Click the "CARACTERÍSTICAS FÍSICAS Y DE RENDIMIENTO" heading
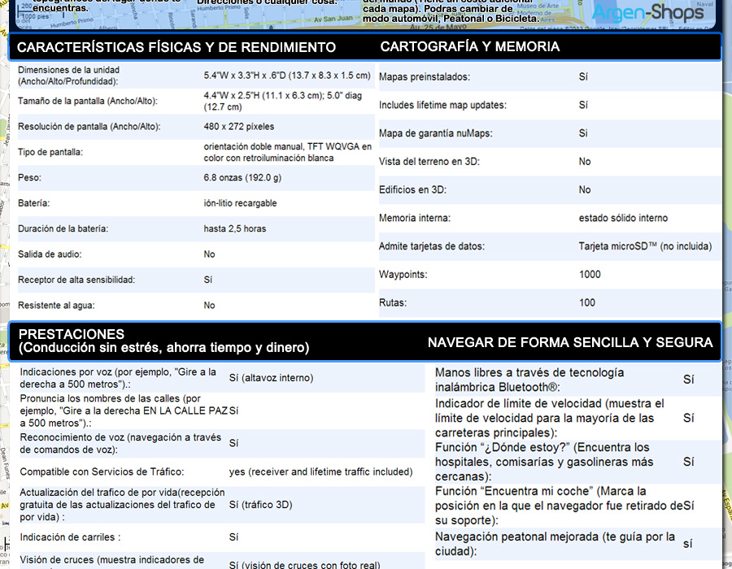 [x=176, y=47]
